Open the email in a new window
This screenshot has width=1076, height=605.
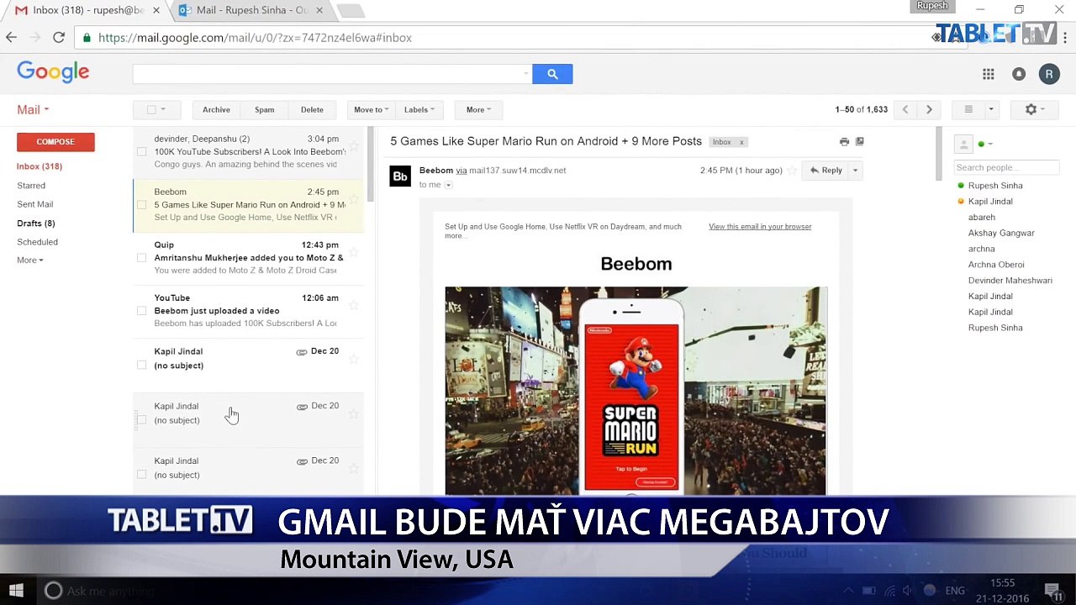tap(859, 142)
